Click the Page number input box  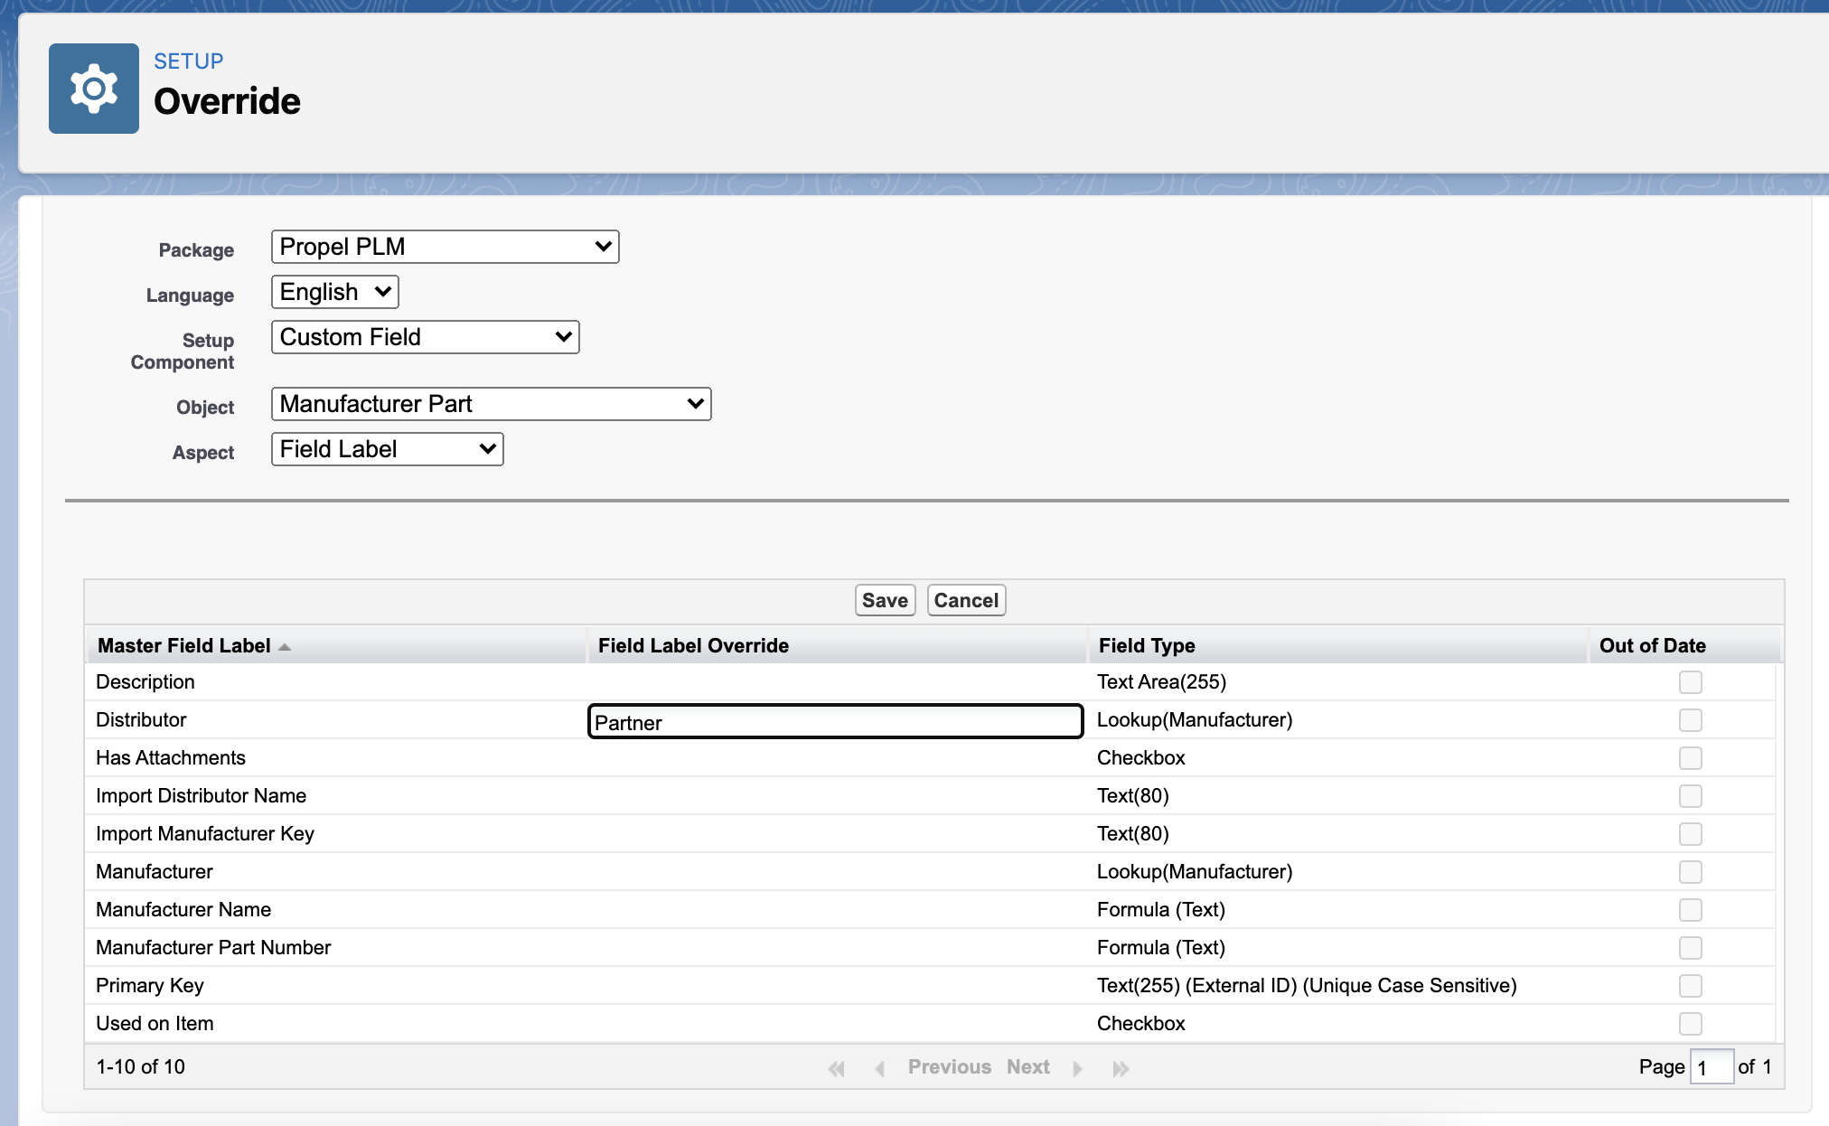click(1711, 1067)
